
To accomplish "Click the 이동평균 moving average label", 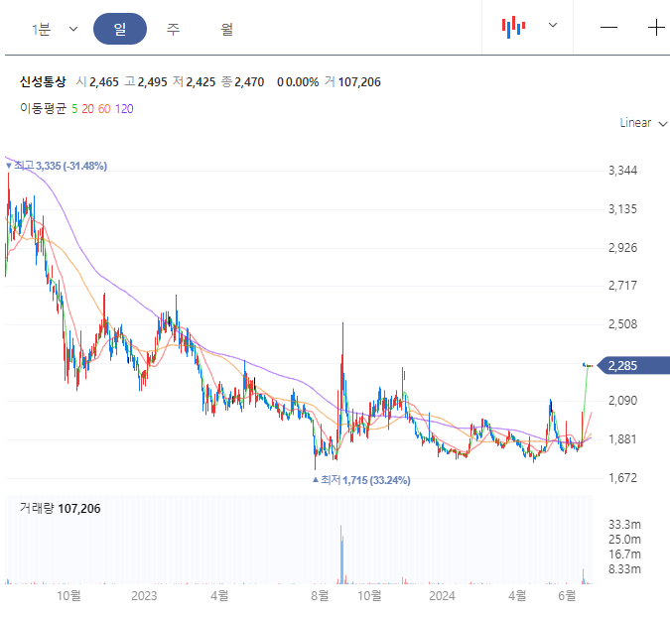I will pyautogui.click(x=43, y=108).
